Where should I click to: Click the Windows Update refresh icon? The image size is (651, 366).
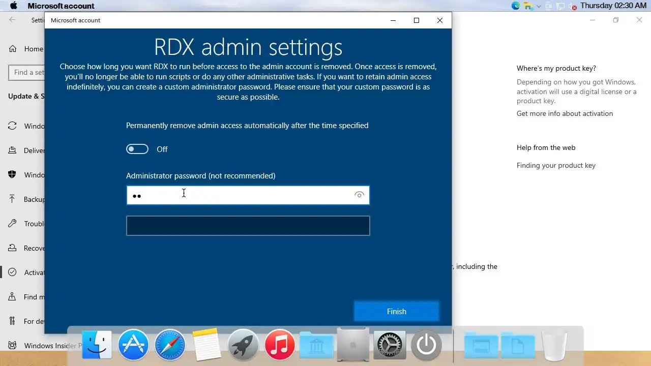pyautogui.click(x=12, y=126)
